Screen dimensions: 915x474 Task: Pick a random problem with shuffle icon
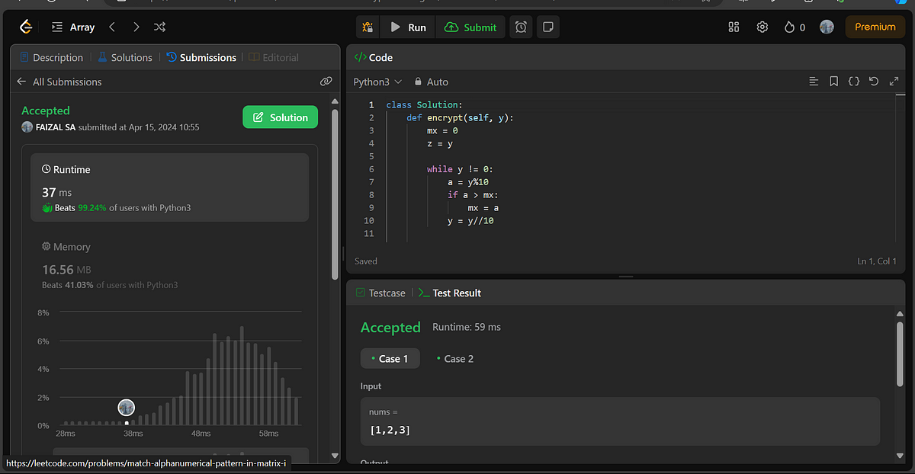point(159,27)
